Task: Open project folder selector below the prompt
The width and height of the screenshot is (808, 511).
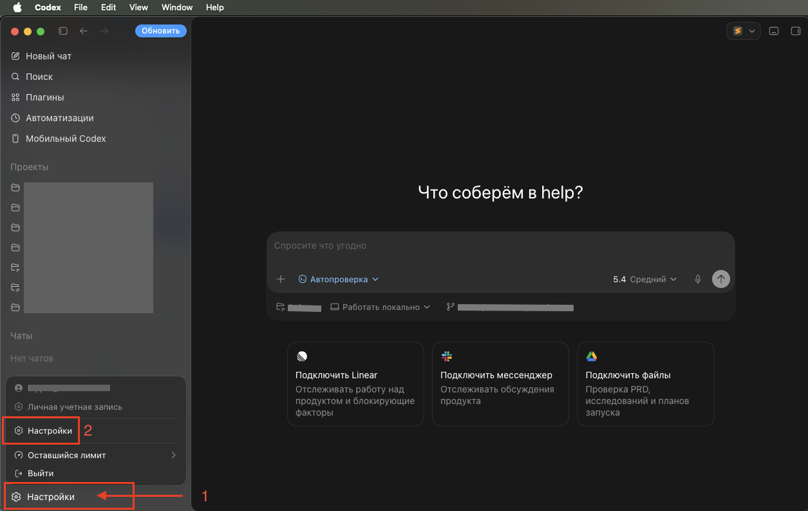Action: point(299,307)
